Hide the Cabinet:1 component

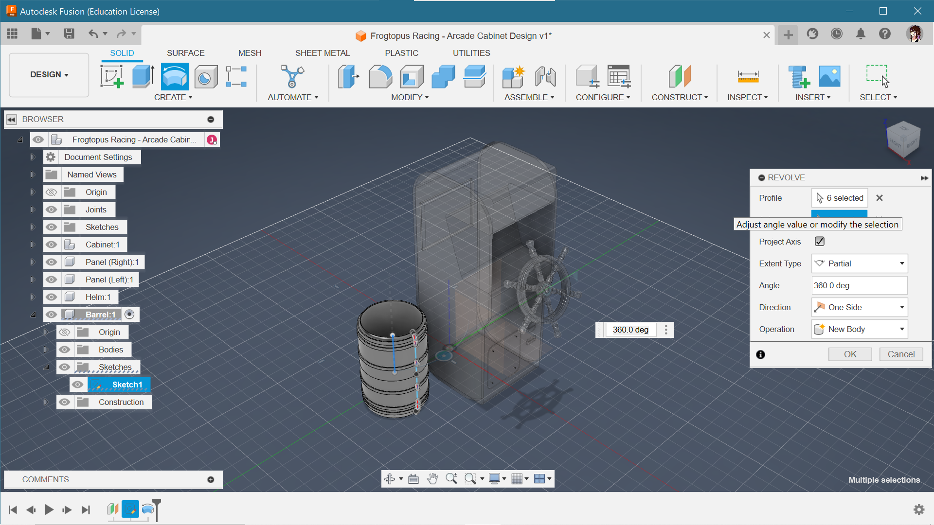tap(51, 245)
